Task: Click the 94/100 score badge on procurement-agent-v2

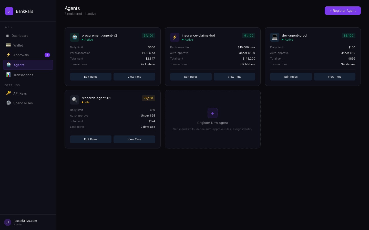Action: pos(148,36)
